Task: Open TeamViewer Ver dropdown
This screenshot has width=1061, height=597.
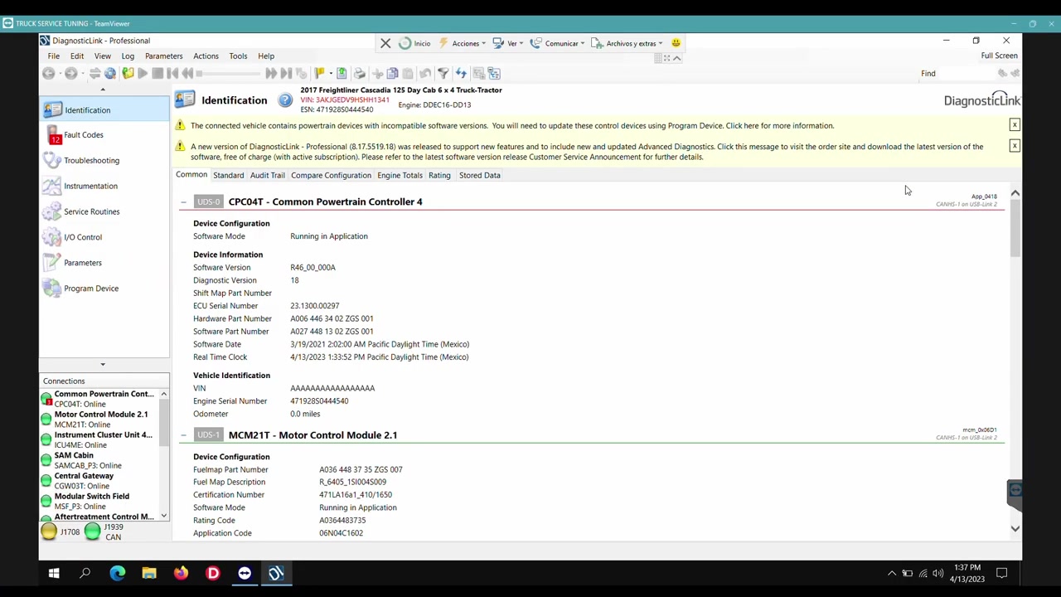Action: click(x=510, y=43)
